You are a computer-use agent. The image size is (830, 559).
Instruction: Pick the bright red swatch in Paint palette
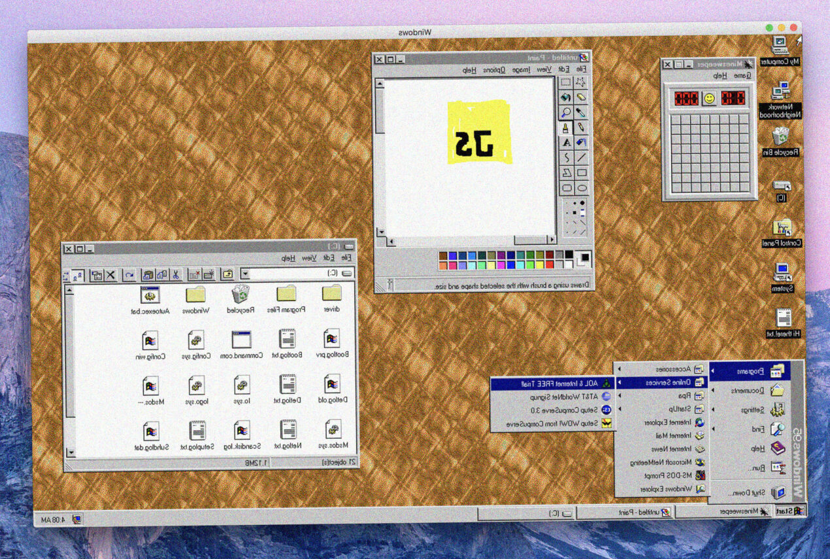coord(549,265)
